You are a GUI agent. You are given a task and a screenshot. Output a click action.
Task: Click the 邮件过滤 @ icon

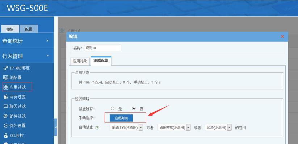(x=6, y=116)
